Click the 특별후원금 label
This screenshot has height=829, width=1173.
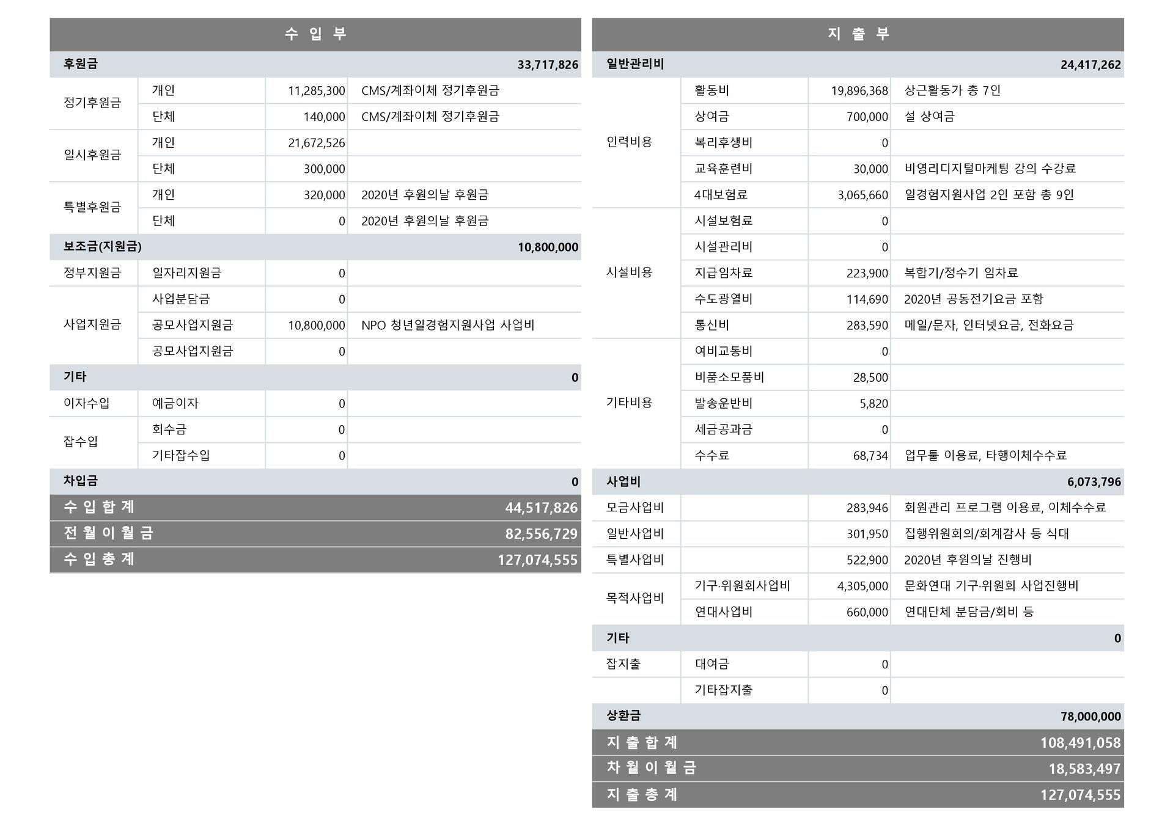tap(92, 207)
